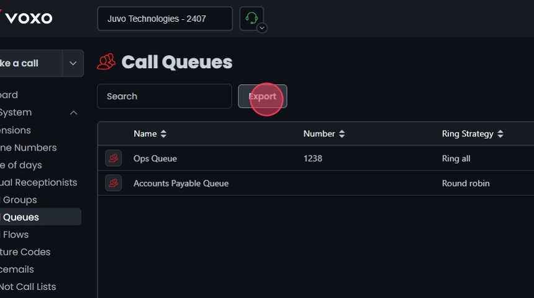The width and height of the screenshot is (534, 298).
Task: Sort by Ring Strategy column arrows
Action: pyautogui.click(x=500, y=134)
